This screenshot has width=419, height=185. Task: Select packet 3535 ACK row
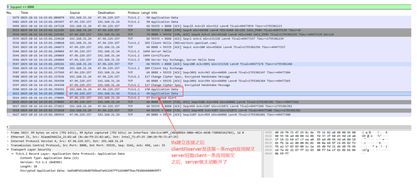[x=209, y=39]
